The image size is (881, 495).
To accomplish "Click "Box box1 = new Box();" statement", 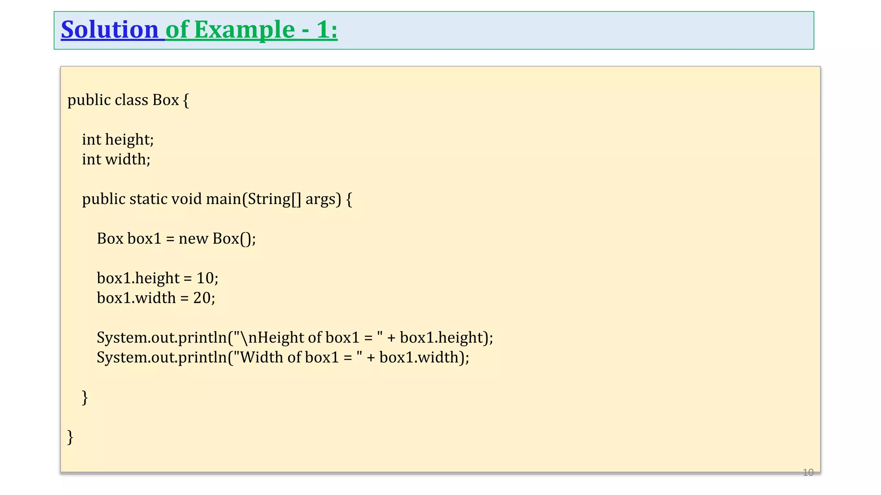I will pyautogui.click(x=176, y=238).
